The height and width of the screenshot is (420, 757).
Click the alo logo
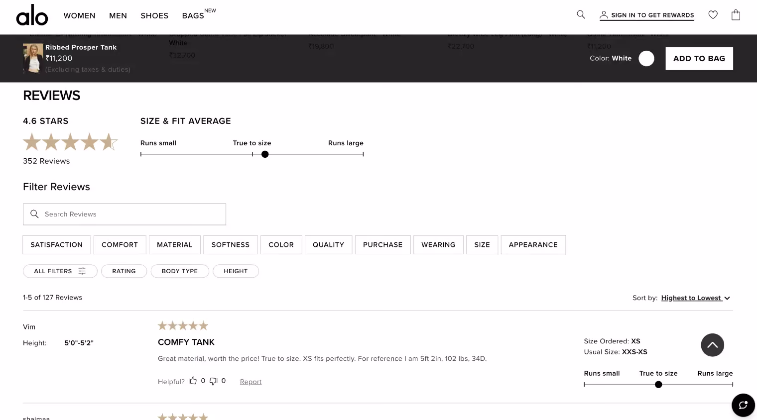coord(32,15)
